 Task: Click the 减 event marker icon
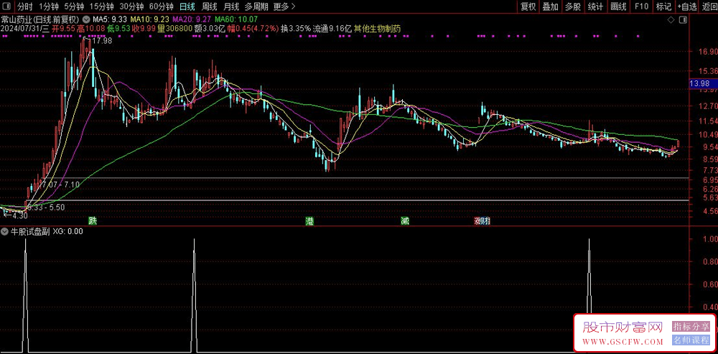click(405, 220)
